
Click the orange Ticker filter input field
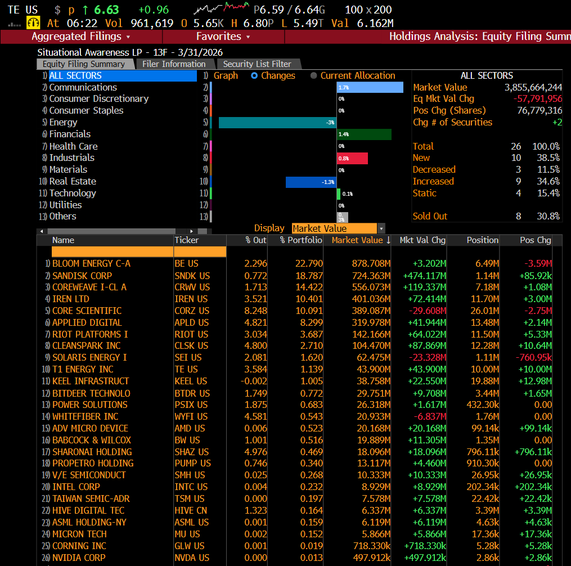200,251
